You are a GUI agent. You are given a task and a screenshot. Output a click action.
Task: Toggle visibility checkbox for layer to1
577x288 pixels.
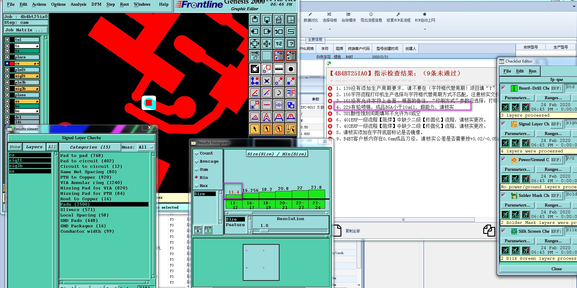tap(7, 40)
